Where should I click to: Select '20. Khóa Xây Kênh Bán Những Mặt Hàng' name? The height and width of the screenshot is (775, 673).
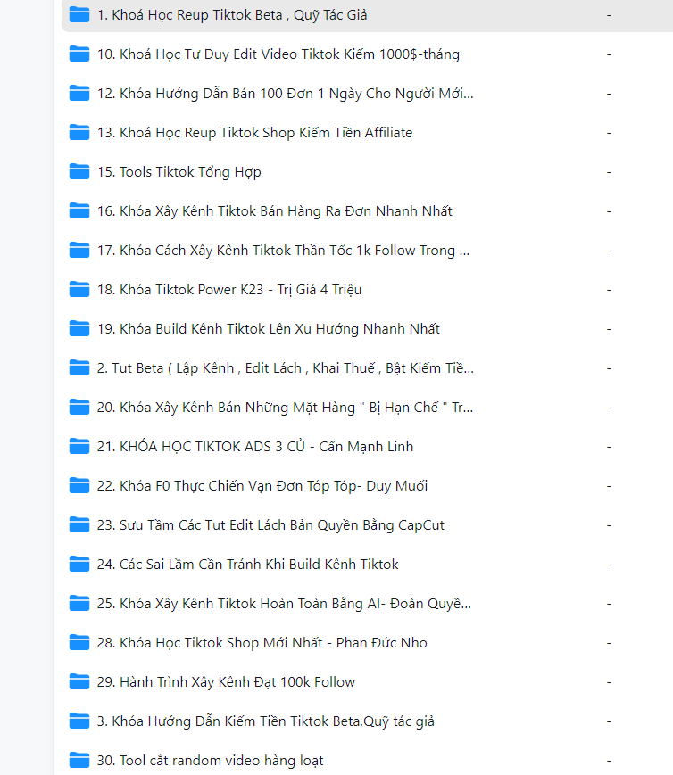pos(285,408)
